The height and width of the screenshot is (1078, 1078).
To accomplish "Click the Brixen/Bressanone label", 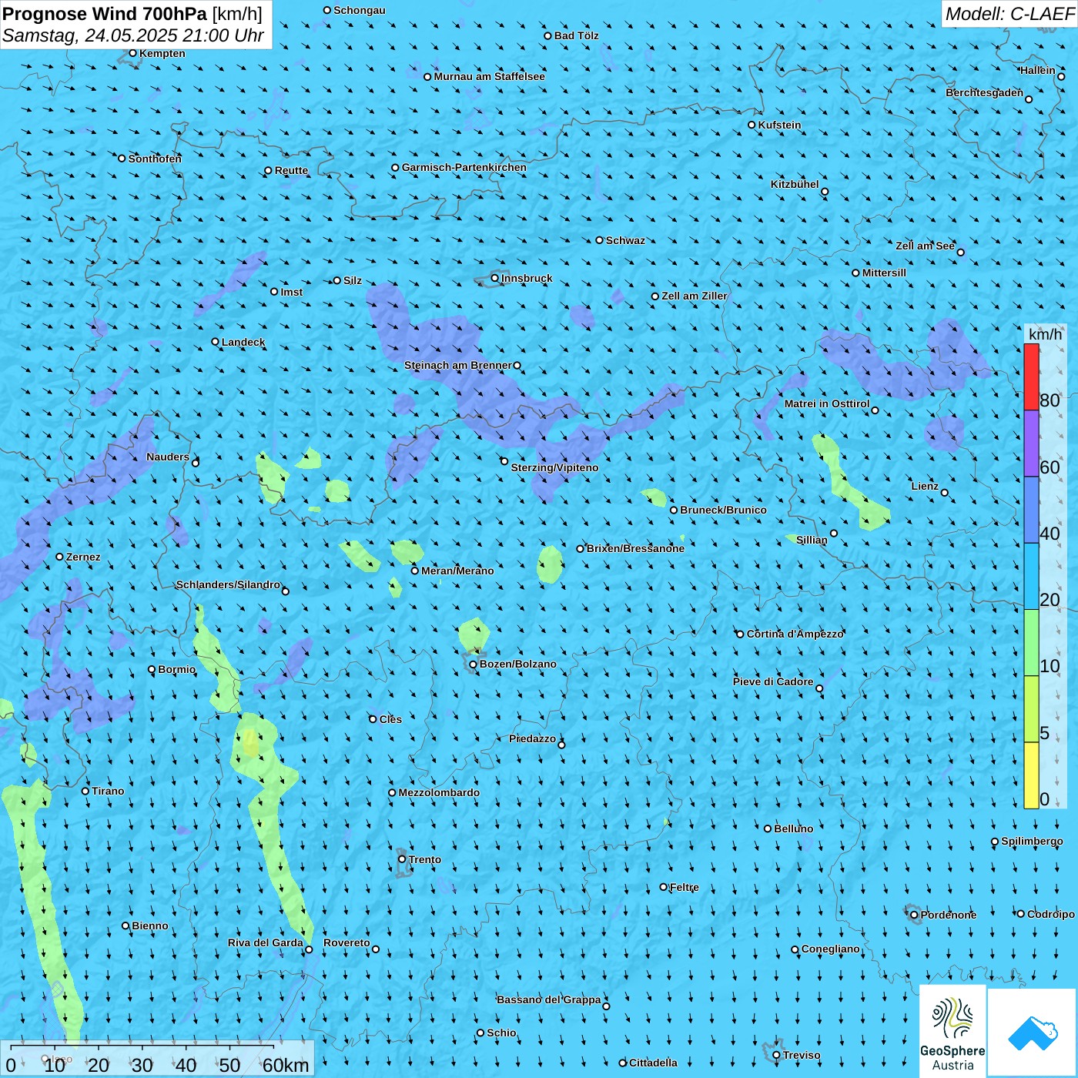I will pyautogui.click(x=636, y=548).
